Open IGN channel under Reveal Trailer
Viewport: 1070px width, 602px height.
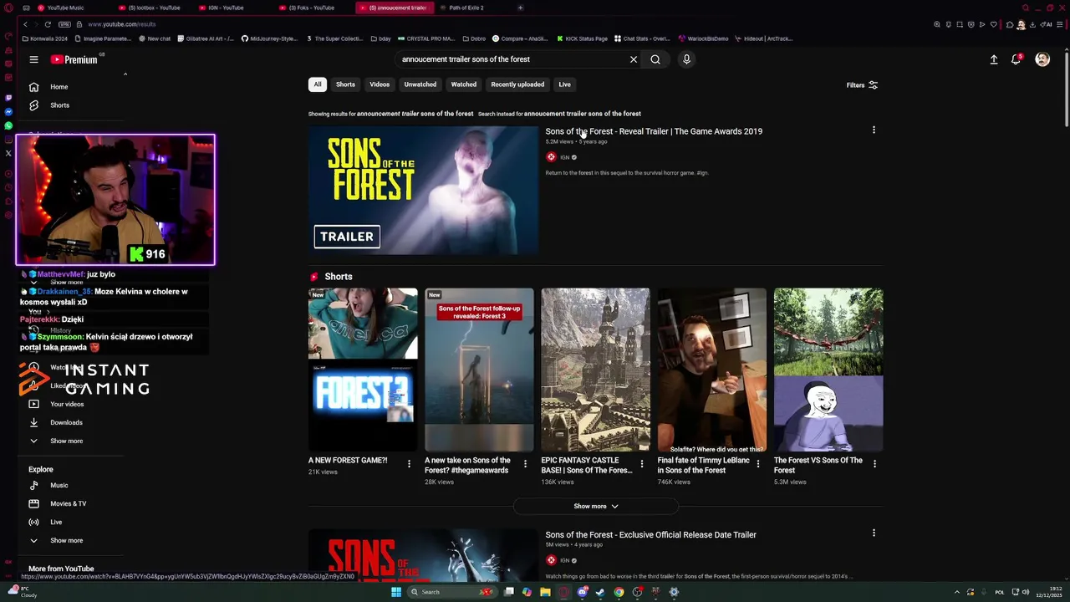(565, 157)
